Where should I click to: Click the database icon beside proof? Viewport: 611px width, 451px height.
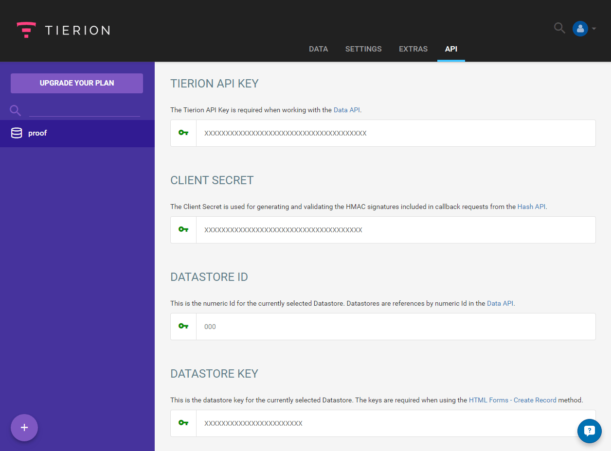coord(17,132)
